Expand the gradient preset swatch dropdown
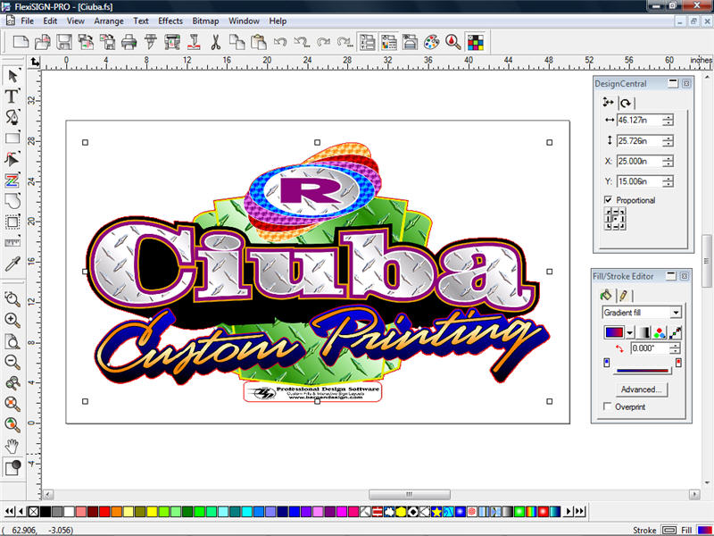The height and width of the screenshot is (536, 714). click(x=627, y=332)
